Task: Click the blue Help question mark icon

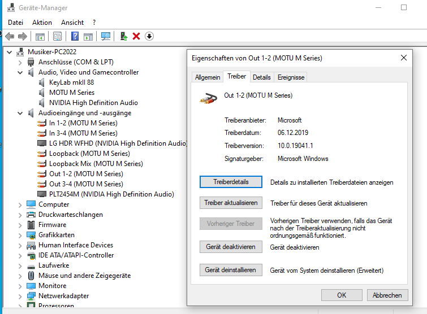Action: tap(75, 36)
